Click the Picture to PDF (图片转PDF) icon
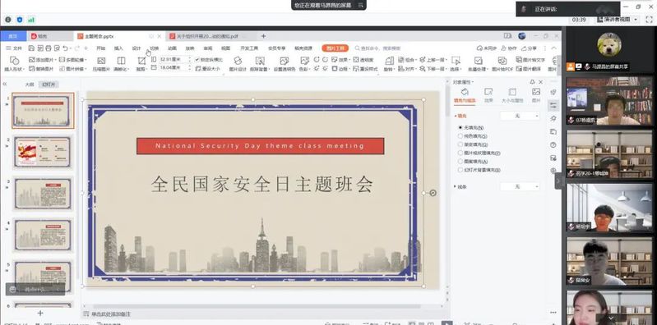Image resolution: width=657 pixels, height=325 pixels. tap(502, 61)
